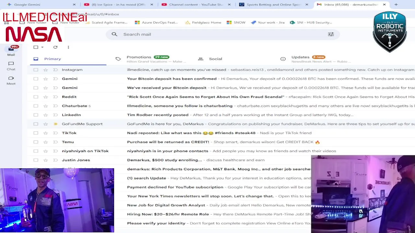
Task: Select the Justin Jones email checkbox
Action: point(36,160)
